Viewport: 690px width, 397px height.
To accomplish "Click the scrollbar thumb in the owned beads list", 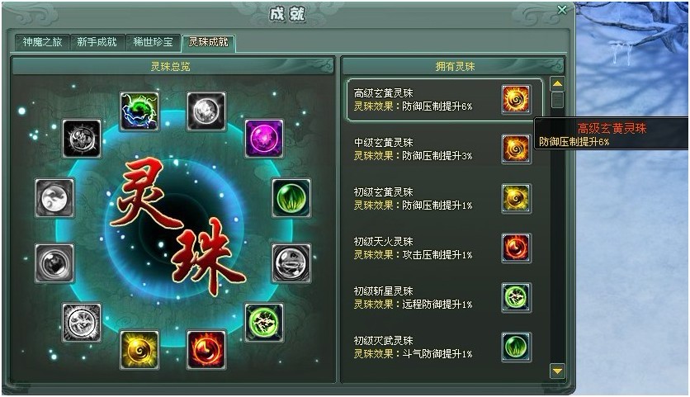I will tap(558, 100).
